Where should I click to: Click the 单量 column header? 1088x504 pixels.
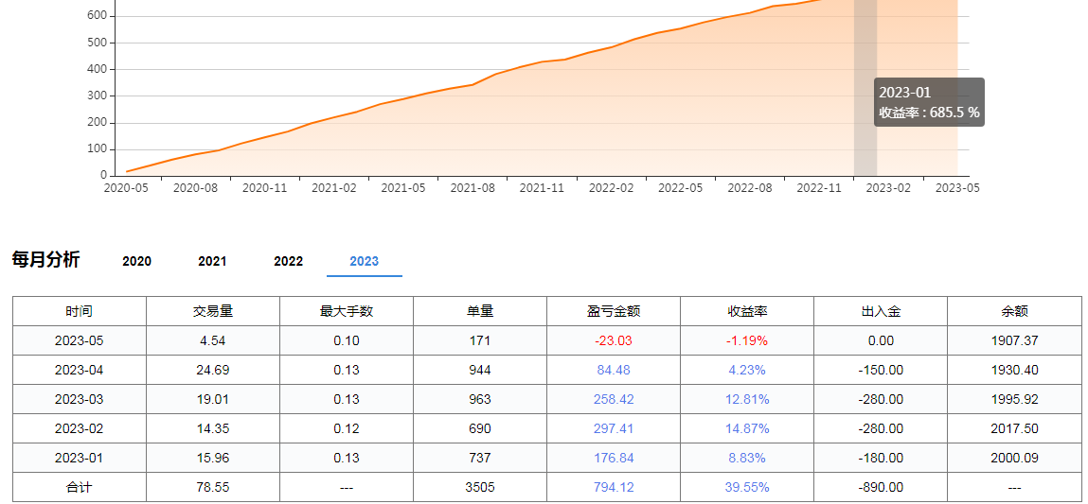[x=479, y=311]
